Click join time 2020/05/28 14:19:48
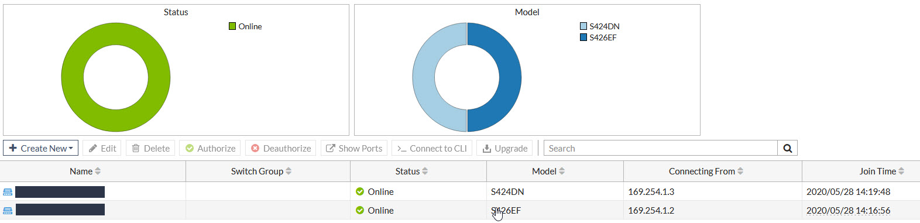 (x=848, y=191)
